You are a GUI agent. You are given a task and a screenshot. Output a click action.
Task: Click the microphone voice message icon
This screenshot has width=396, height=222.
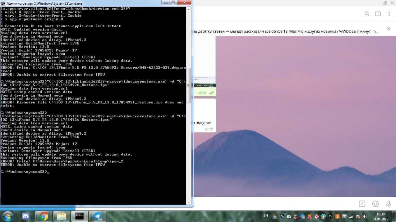point(389,204)
